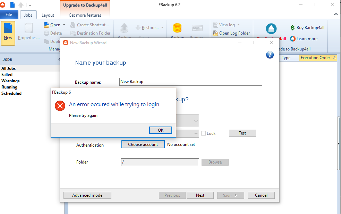The image size is (341, 214).
Task: Open Destination Folder from the ribbon
Action: (91, 33)
